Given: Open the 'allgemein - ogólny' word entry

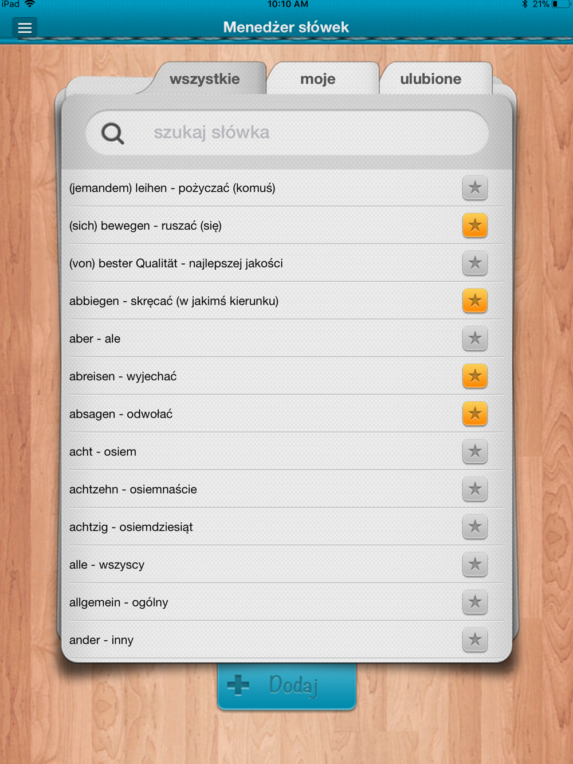Looking at the screenshot, I should click(x=286, y=602).
